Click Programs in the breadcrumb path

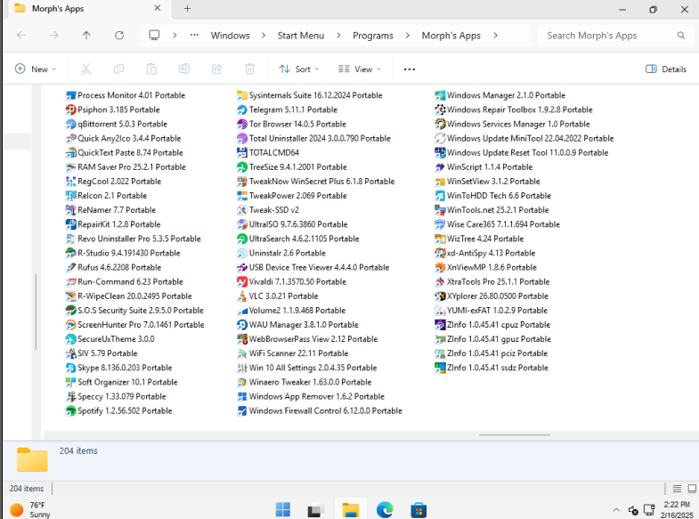pos(373,36)
